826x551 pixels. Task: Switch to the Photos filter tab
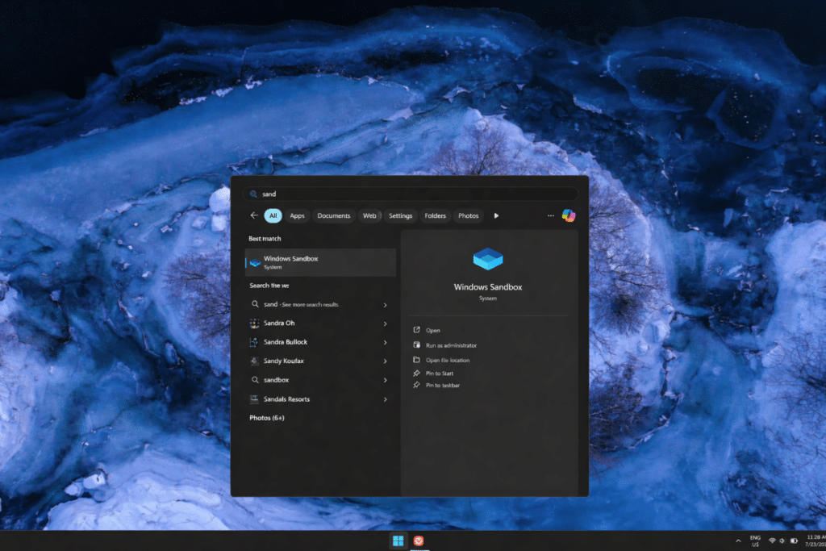coord(469,215)
